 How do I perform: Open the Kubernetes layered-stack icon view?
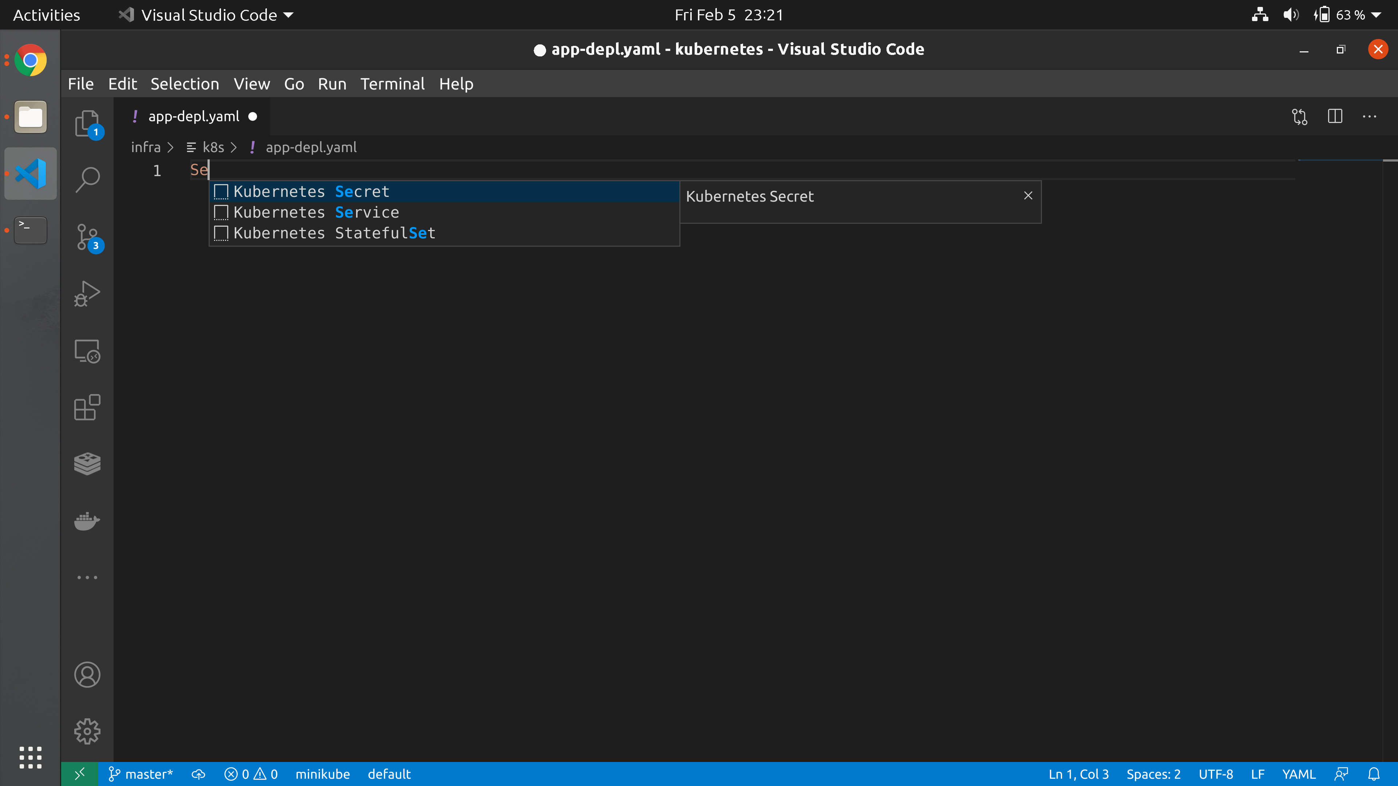click(x=87, y=464)
